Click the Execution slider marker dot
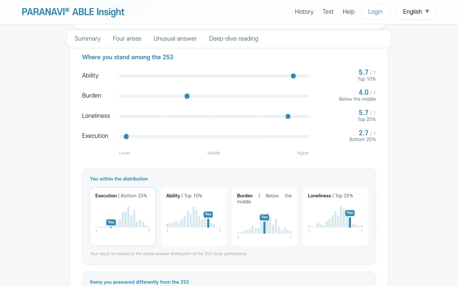Screen dimensions: 458x286 (x=126, y=136)
